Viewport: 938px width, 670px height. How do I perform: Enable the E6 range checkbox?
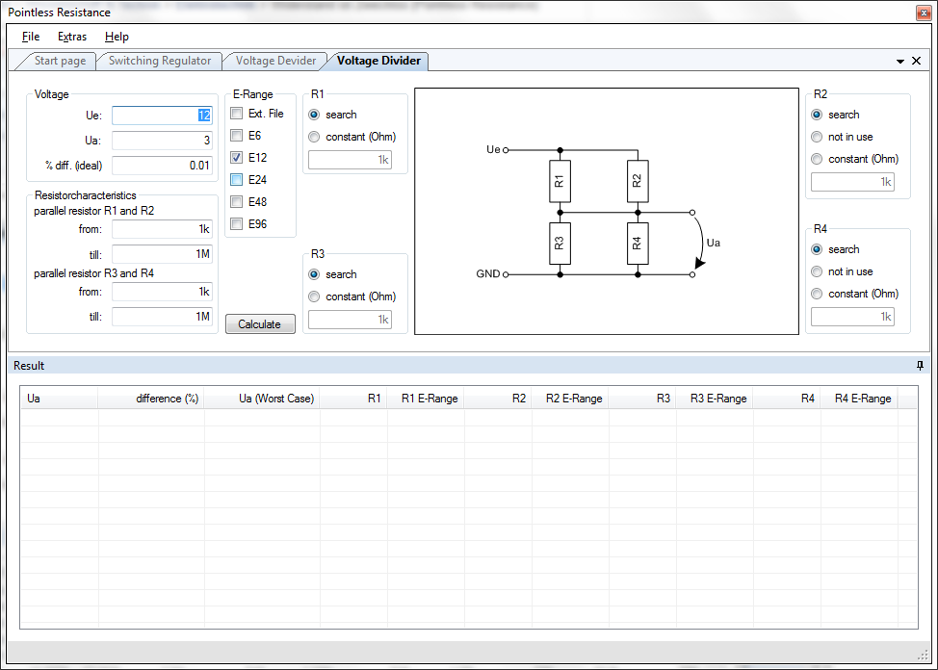click(237, 135)
